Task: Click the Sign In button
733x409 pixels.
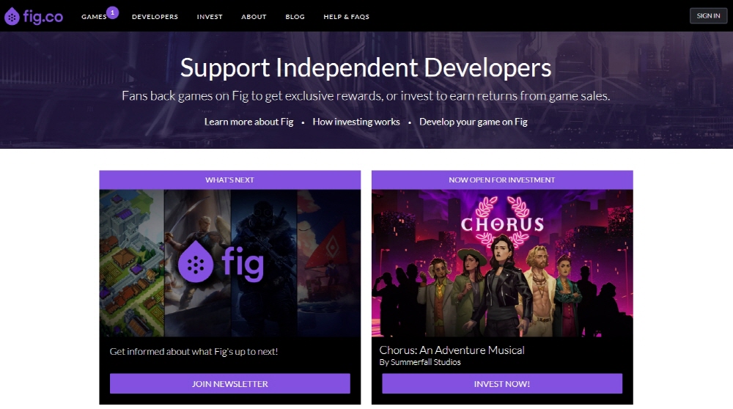Action: pos(708,16)
